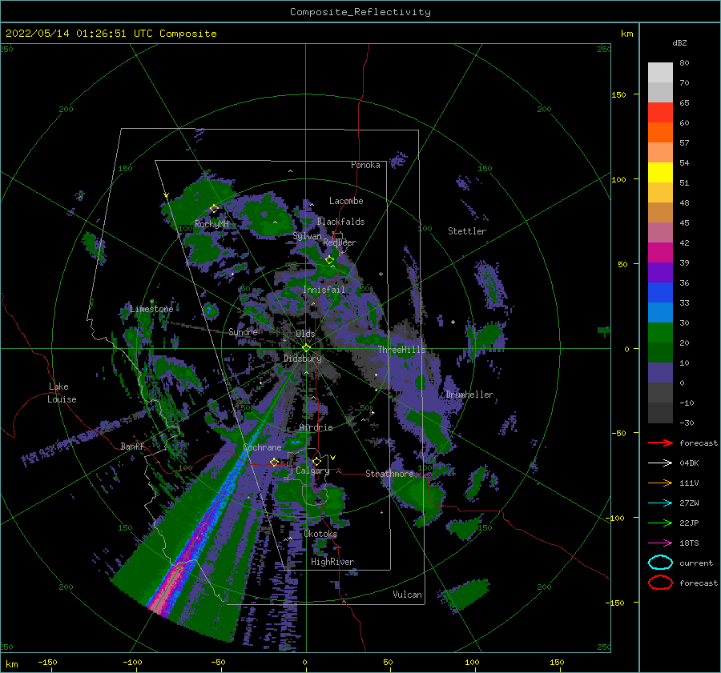Click the 0 dBZ purple swatch
Screen dimensions: 721x673
(x=660, y=372)
